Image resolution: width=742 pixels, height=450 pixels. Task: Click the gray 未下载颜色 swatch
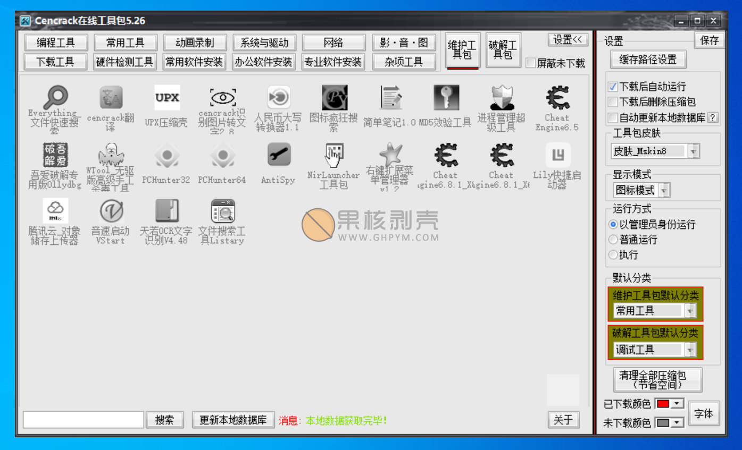663,423
